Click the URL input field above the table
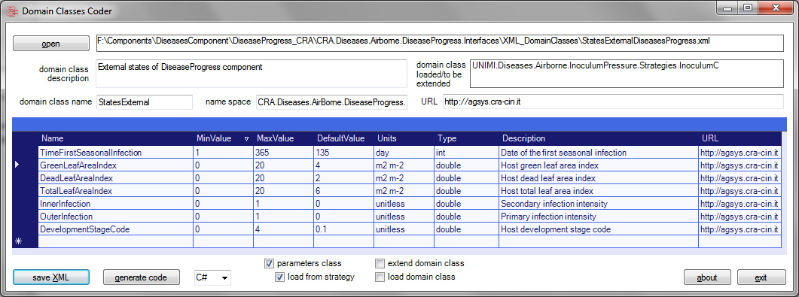 tap(613, 102)
